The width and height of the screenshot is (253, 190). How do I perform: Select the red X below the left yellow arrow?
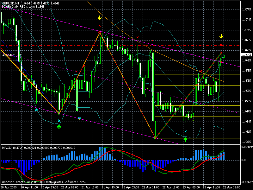100,26
